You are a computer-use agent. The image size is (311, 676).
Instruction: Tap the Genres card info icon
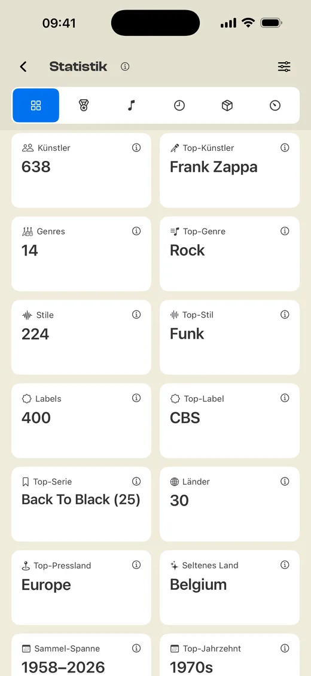(136, 232)
